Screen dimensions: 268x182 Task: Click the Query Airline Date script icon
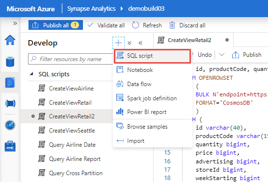42,144
